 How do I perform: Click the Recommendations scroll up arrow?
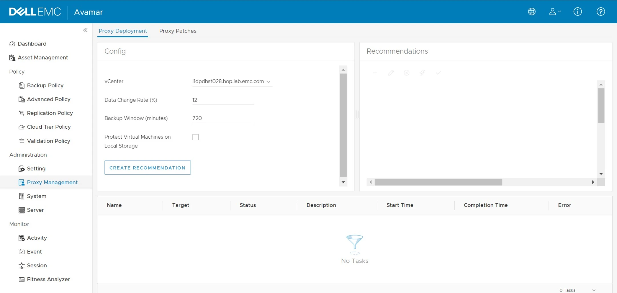[x=601, y=84]
